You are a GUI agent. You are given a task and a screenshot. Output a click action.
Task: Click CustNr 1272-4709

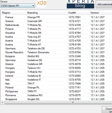tap(74, 25)
